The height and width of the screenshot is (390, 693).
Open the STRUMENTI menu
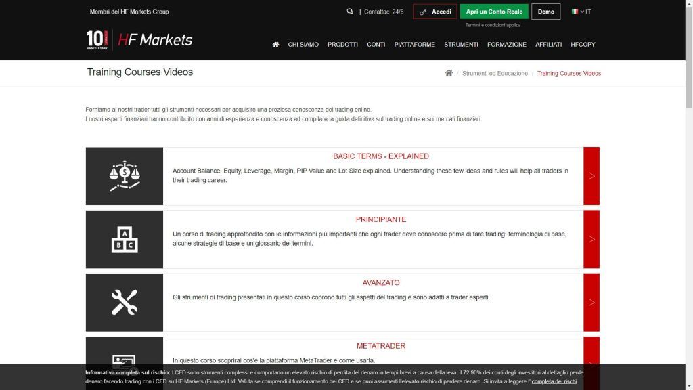[461, 45]
